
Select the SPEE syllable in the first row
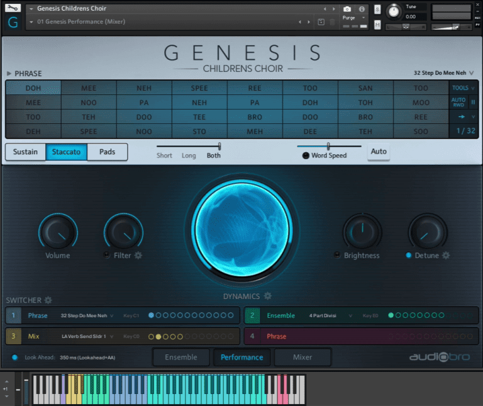[199, 88]
